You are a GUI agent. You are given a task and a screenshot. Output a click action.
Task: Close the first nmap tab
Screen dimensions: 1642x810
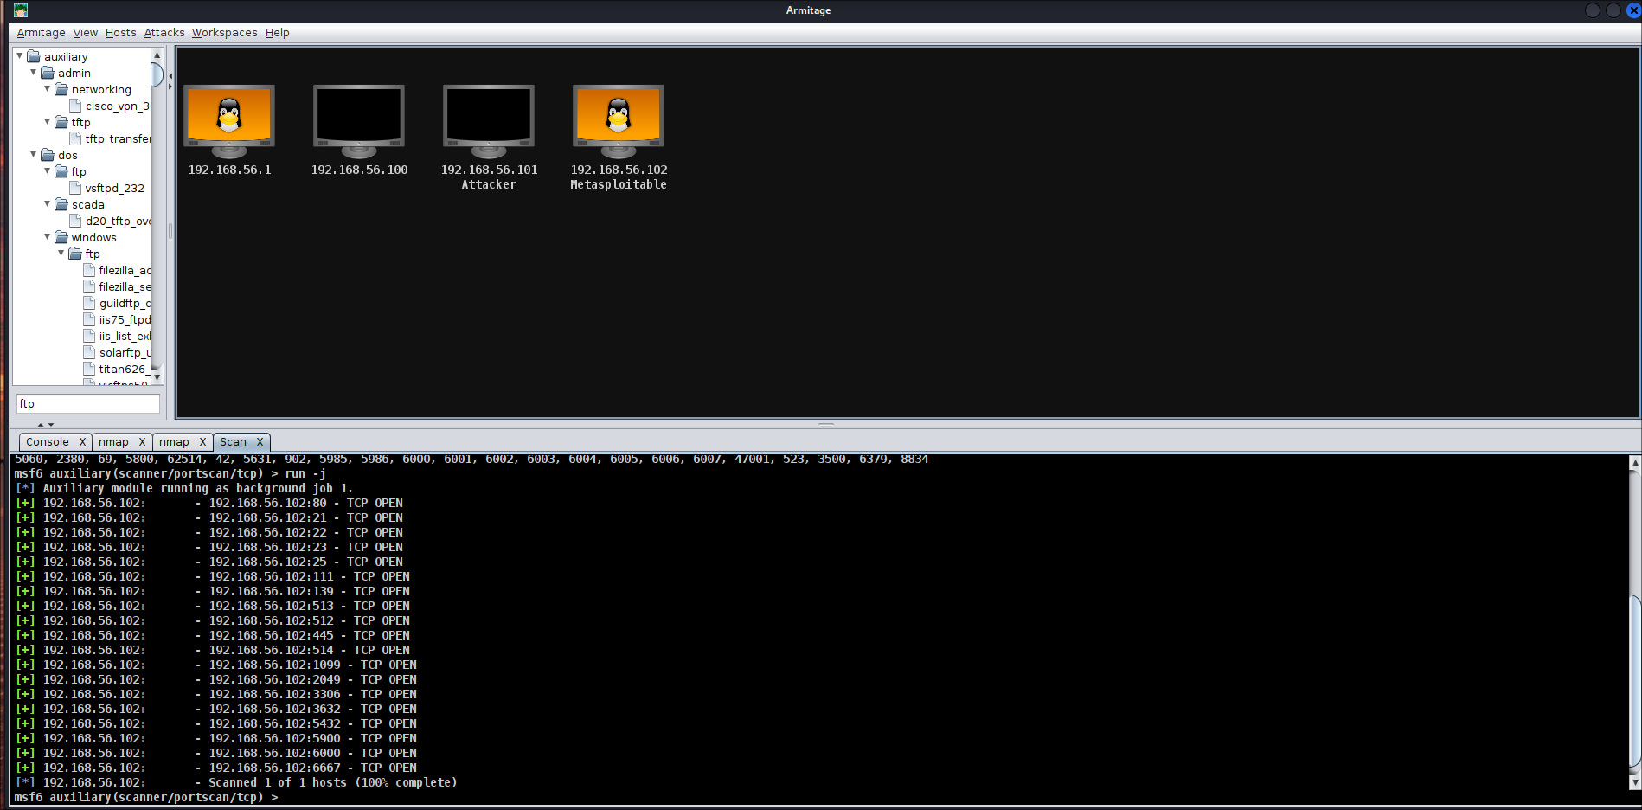(142, 442)
